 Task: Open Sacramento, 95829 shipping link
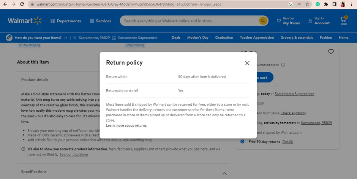(x=316, y=123)
